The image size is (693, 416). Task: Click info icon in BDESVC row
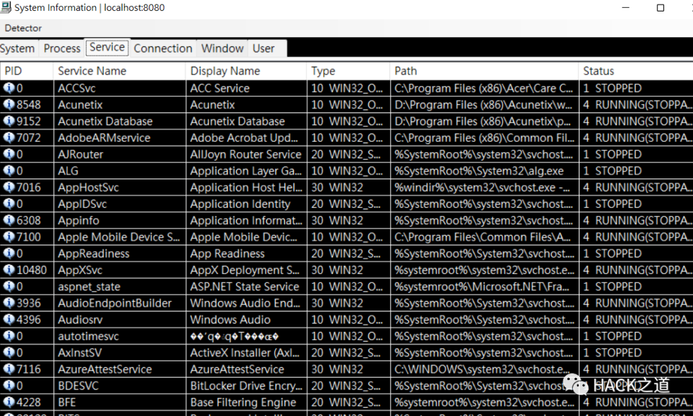9,385
